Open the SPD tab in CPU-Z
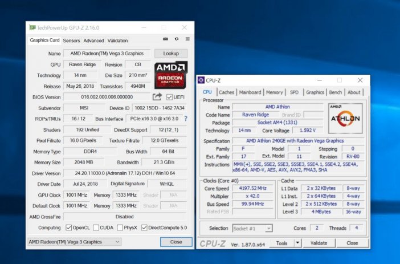 click(294, 92)
